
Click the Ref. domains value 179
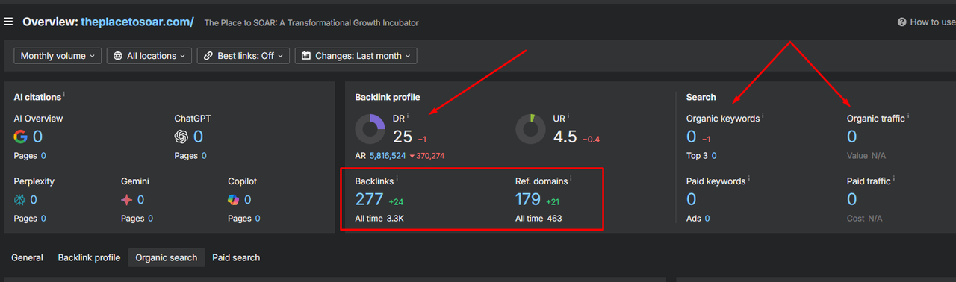click(x=528, y=199)
